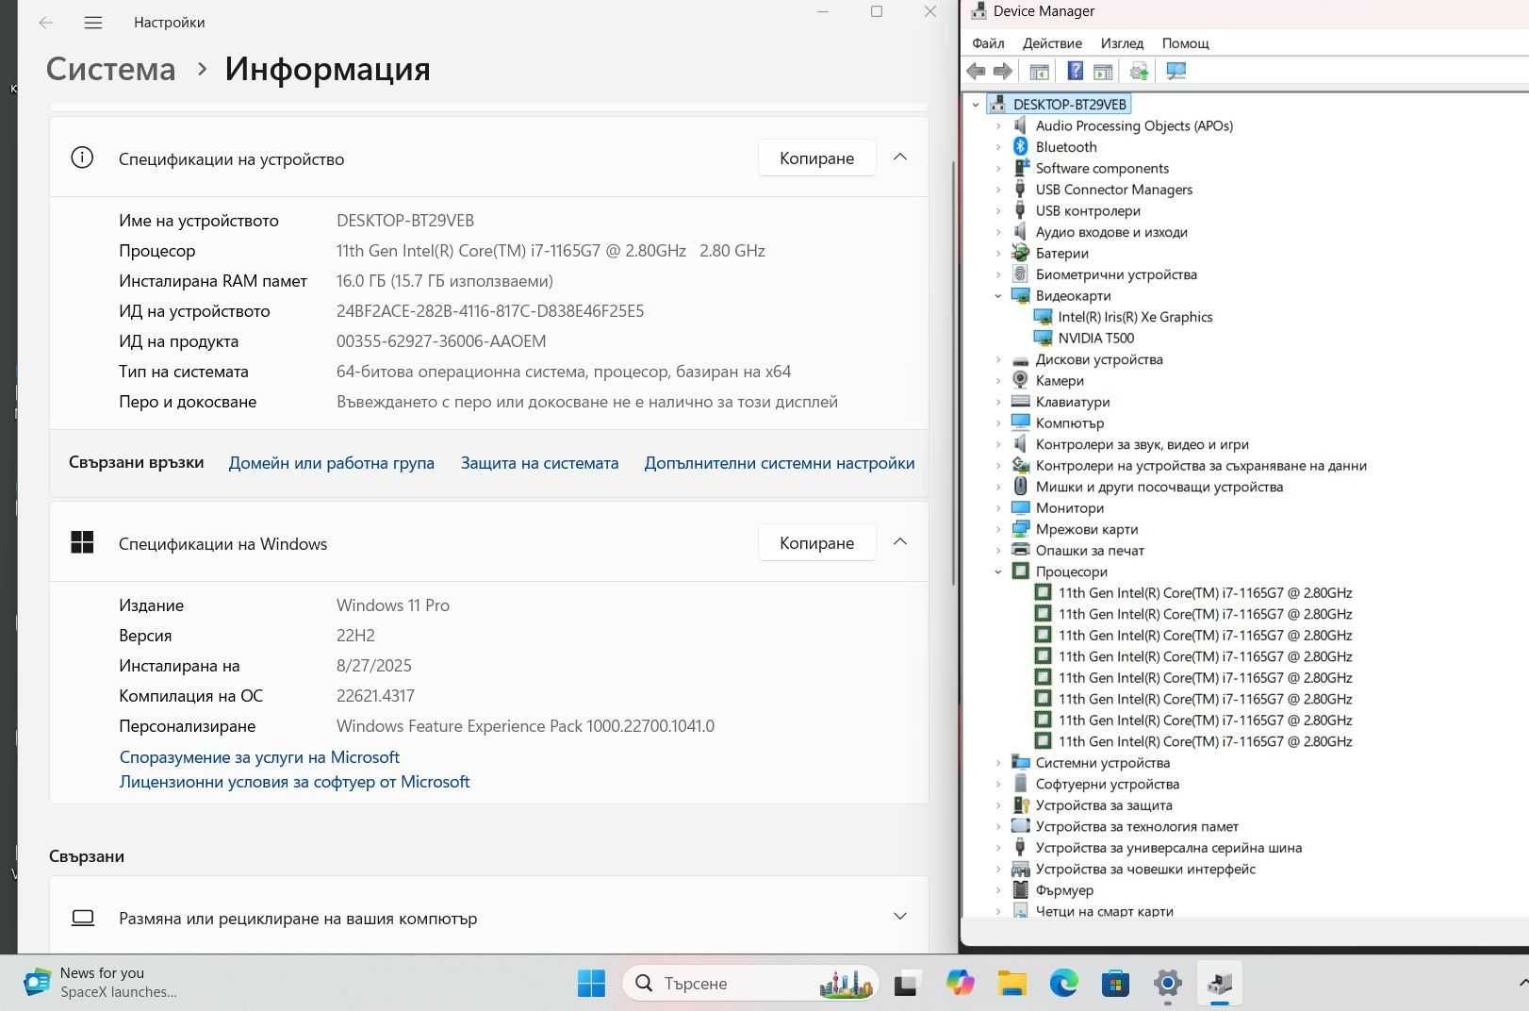
Task: Click the Settings gear taskbar icon
Action: (x=1167, y=984)
